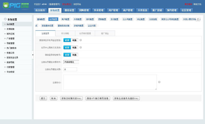Viewport: 205px width, 124px height.
Task: Open 团购配置 sub-menu
Action: click(102, 19)
